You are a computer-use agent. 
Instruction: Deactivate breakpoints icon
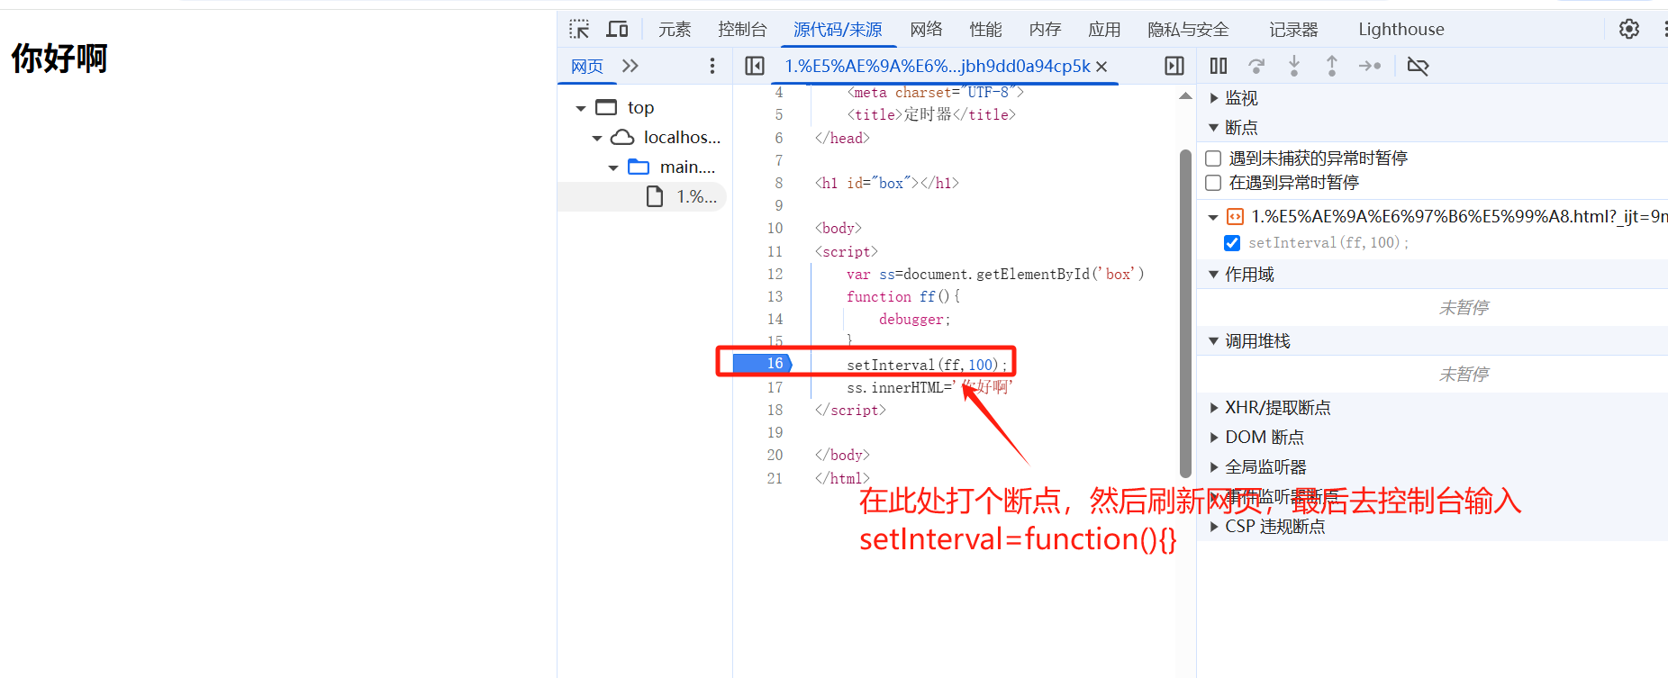tap(1418, 66)
